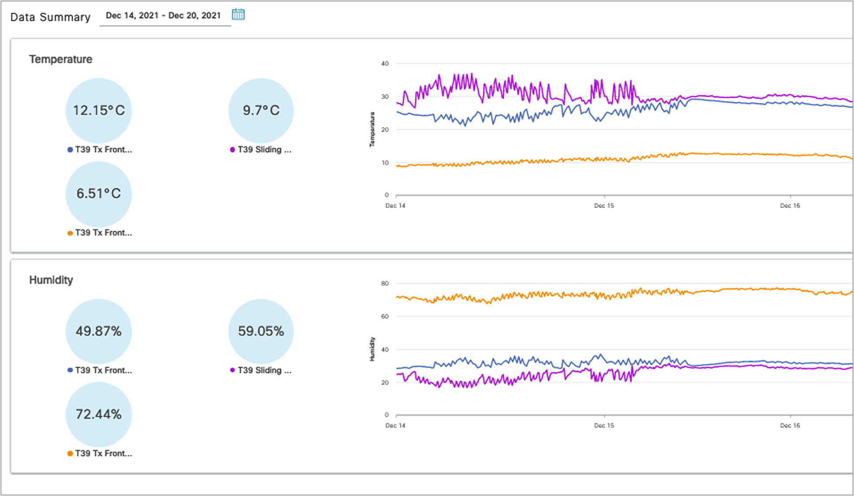Click T39 Sliding label under 59.05%

click(265, 370)
